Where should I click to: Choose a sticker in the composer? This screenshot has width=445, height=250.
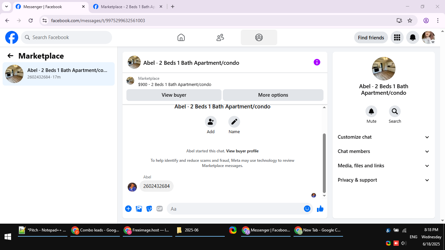click(x=149, y=209)
